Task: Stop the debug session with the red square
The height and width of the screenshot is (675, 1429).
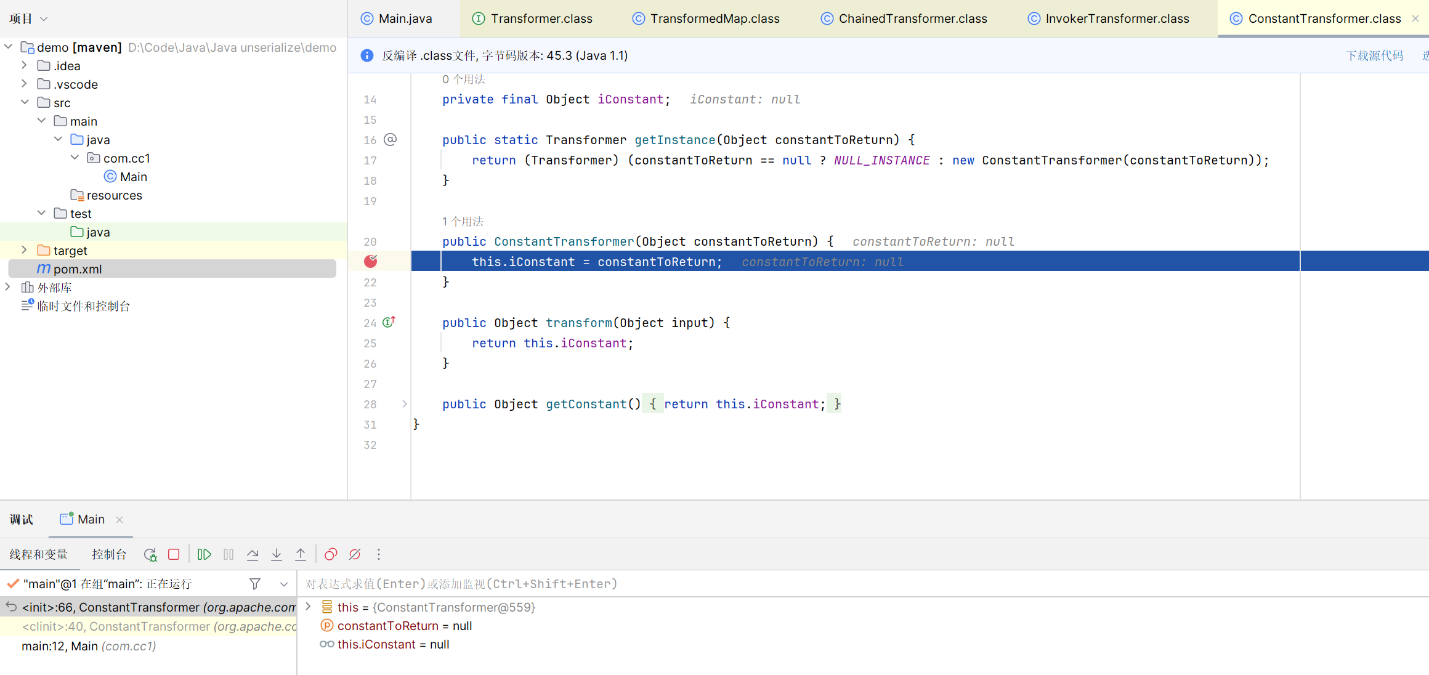Action: [174, 554]
